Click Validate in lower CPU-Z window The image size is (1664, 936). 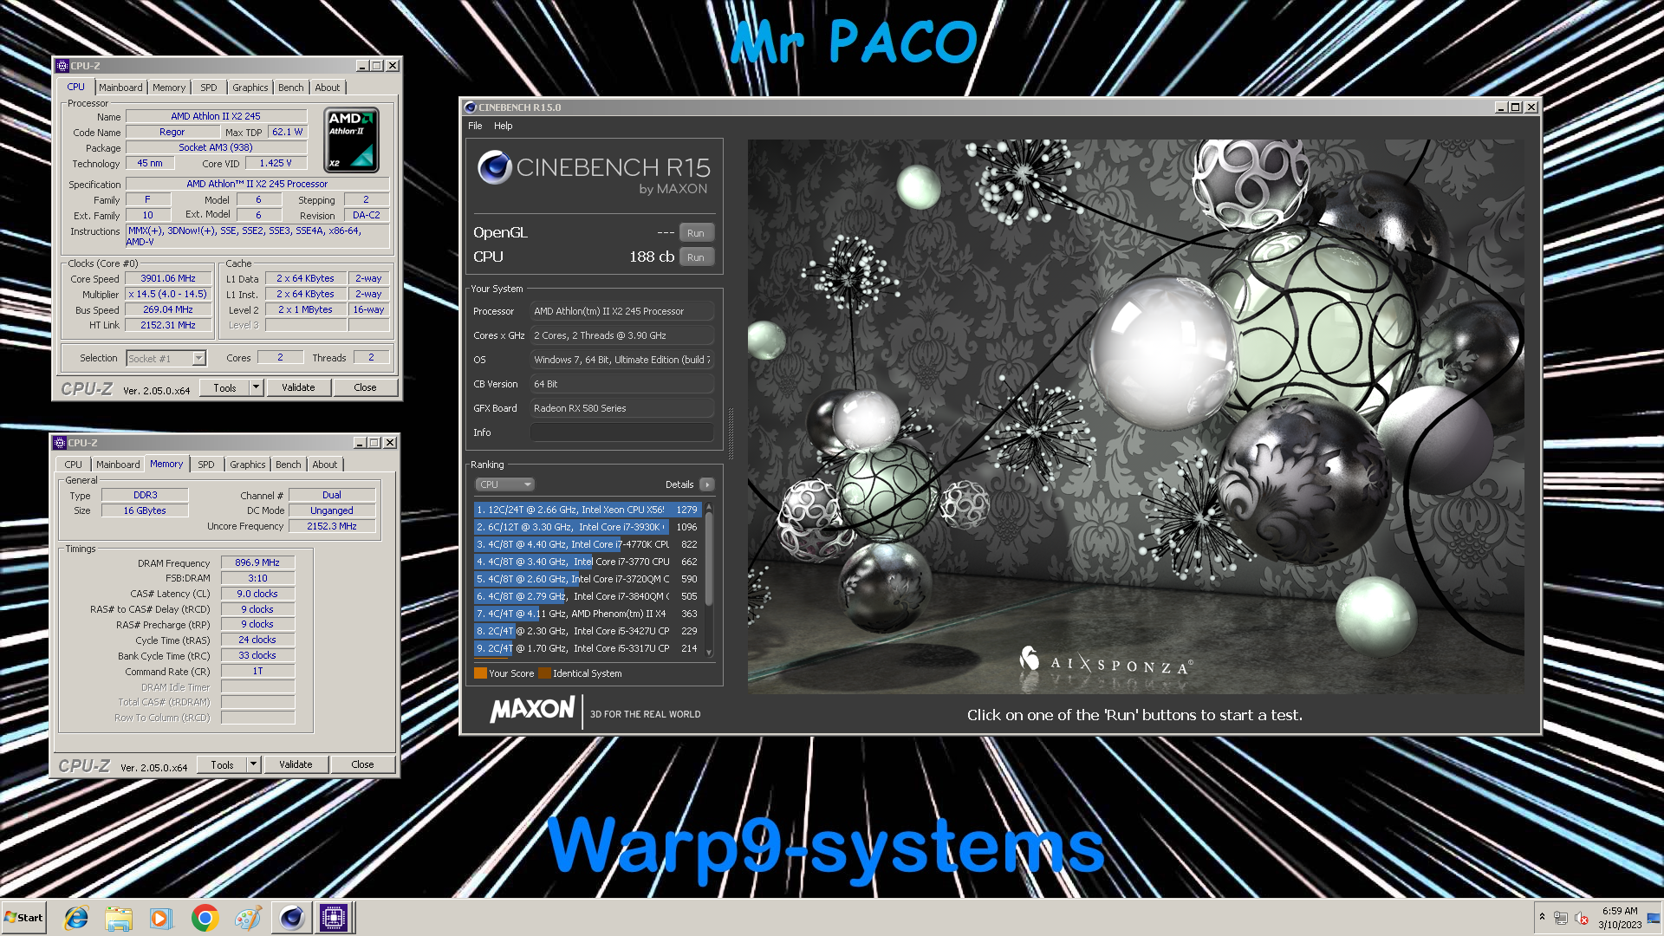pyautogui.click(x=296, y=765)
